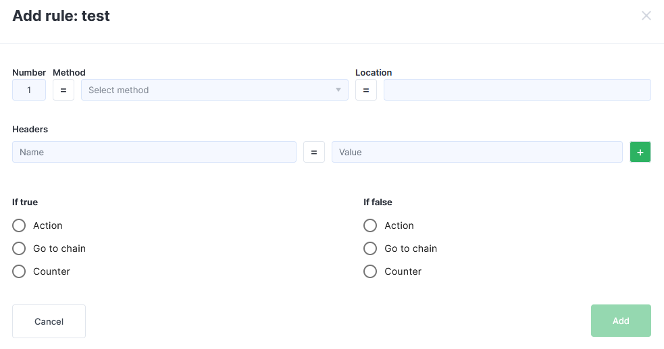Screen dimensions: 664x349
Task: Open the Select method dropdown
Action: click(x=215, y=90)
